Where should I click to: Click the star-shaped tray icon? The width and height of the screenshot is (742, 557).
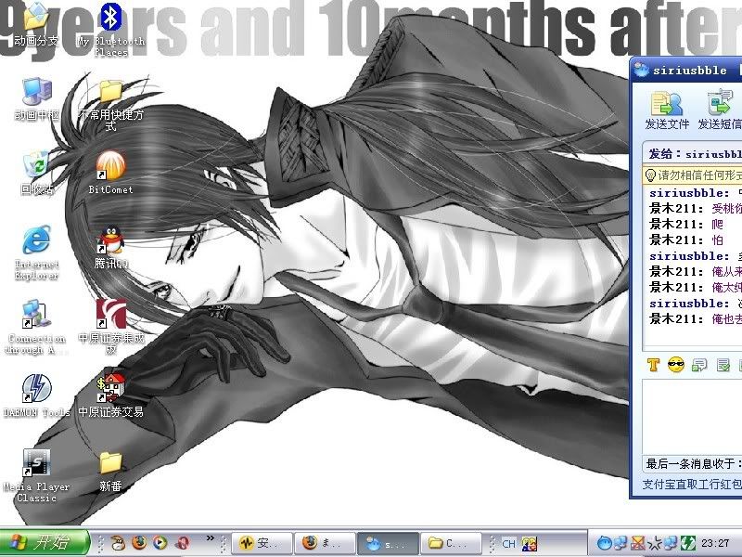[x=655, y=543]
